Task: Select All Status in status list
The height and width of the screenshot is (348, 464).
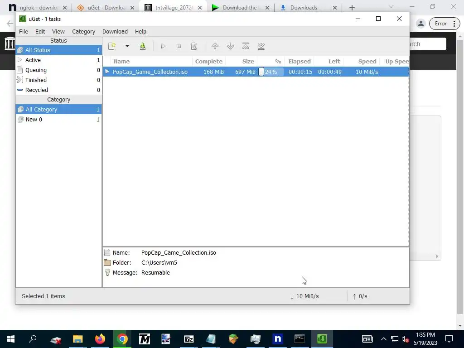Action: tap(58, 50)
